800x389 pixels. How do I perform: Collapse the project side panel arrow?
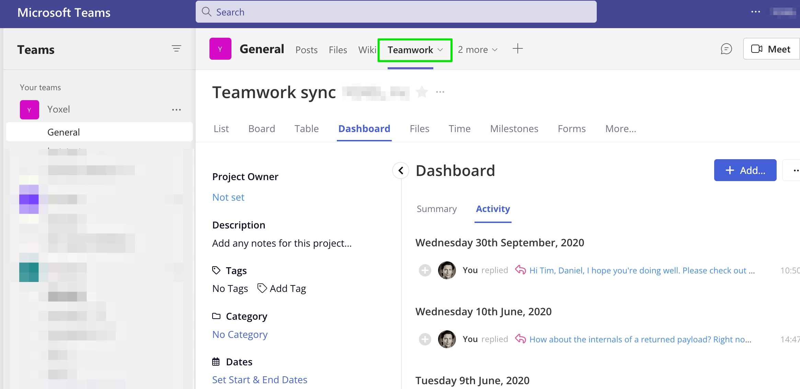(x=401, y=170)
